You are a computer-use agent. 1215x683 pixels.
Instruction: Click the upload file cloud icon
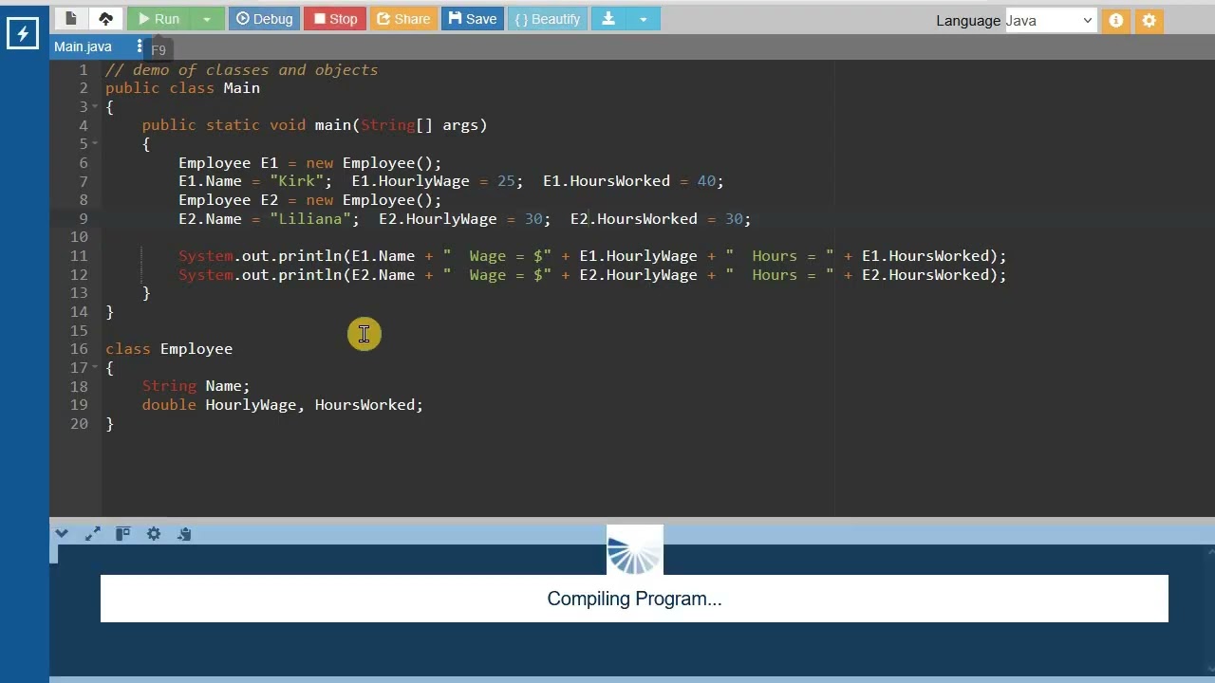pyautogui.click(x=105, y=18)
